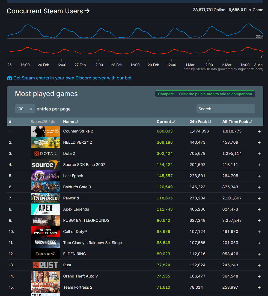The height and width of the screenshot is (296, 268).
Task: Open the Concurrent Steam Users page link
Action: click(48, 11)
